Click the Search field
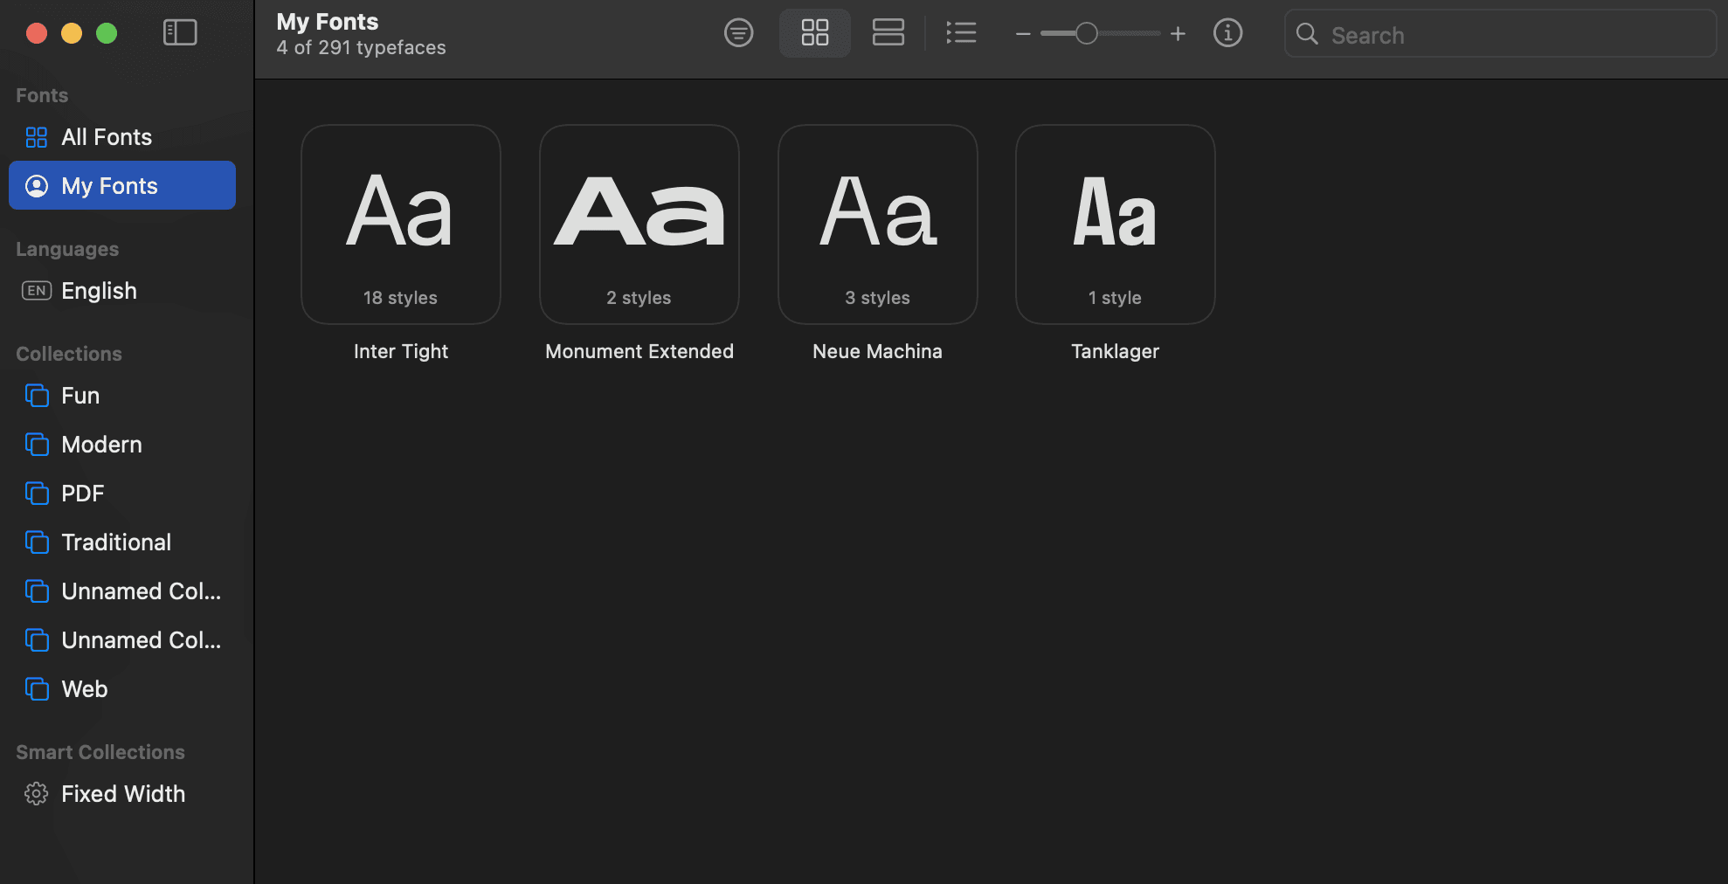 [x=1500, y=34]
